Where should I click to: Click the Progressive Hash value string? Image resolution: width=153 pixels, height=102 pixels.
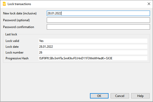76,58
